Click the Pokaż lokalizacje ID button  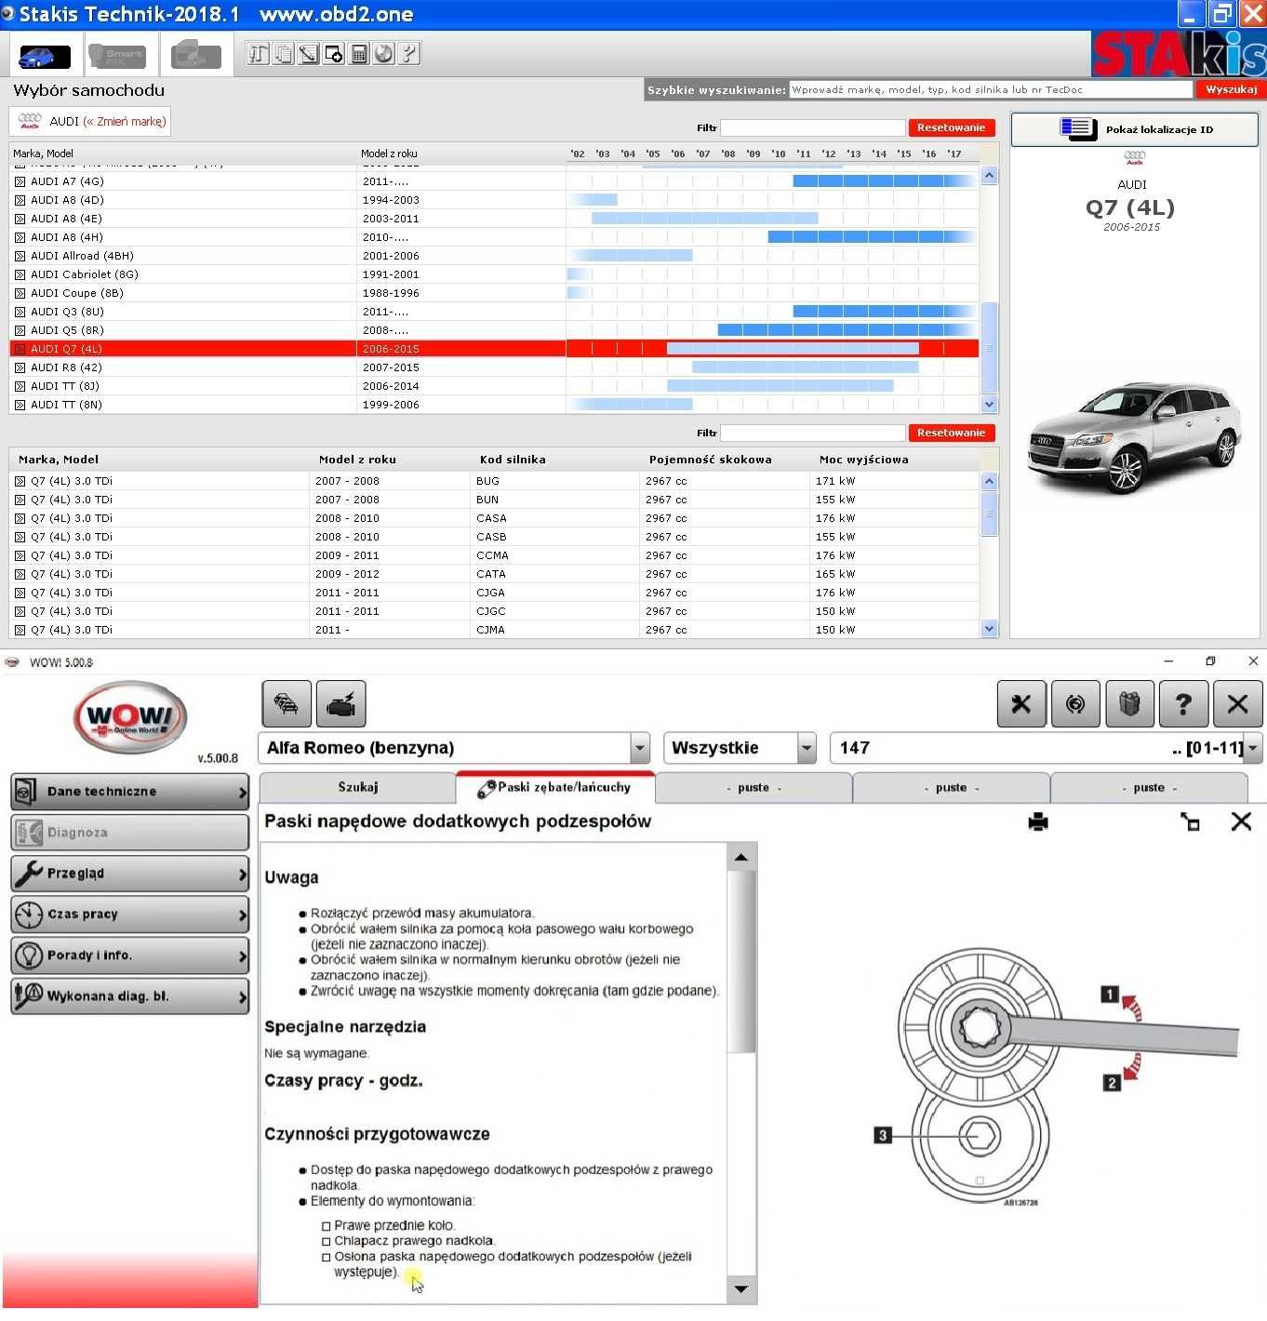point(1134,129)
